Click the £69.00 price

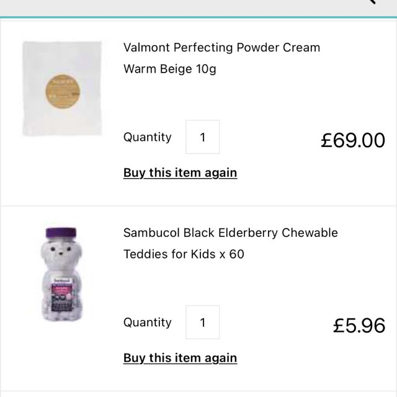coord(352,140)
